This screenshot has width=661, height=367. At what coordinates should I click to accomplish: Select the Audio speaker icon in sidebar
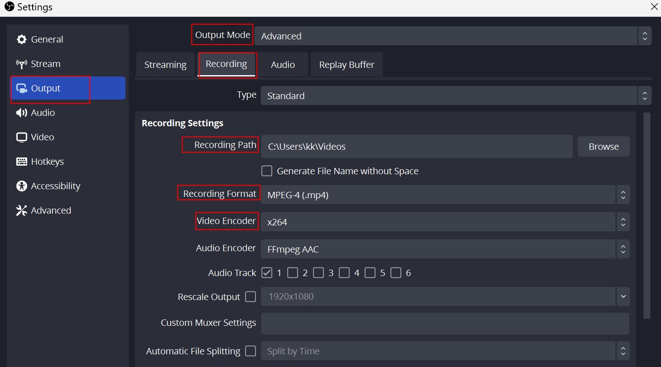point(21,113)
